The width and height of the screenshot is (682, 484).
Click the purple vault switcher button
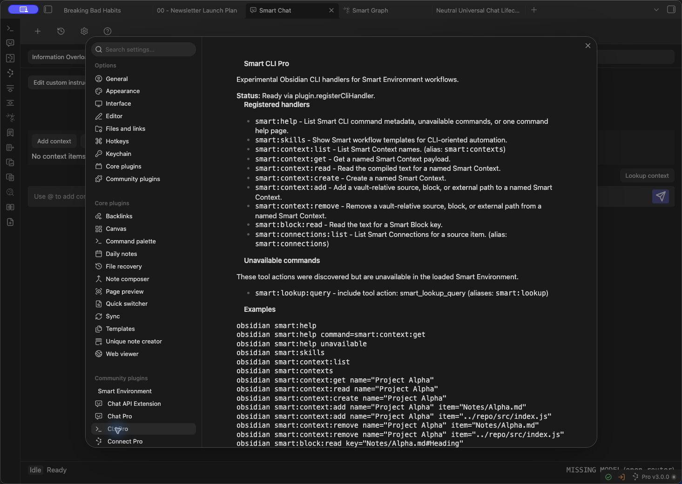pyautogui.click(x=23, y=9)
